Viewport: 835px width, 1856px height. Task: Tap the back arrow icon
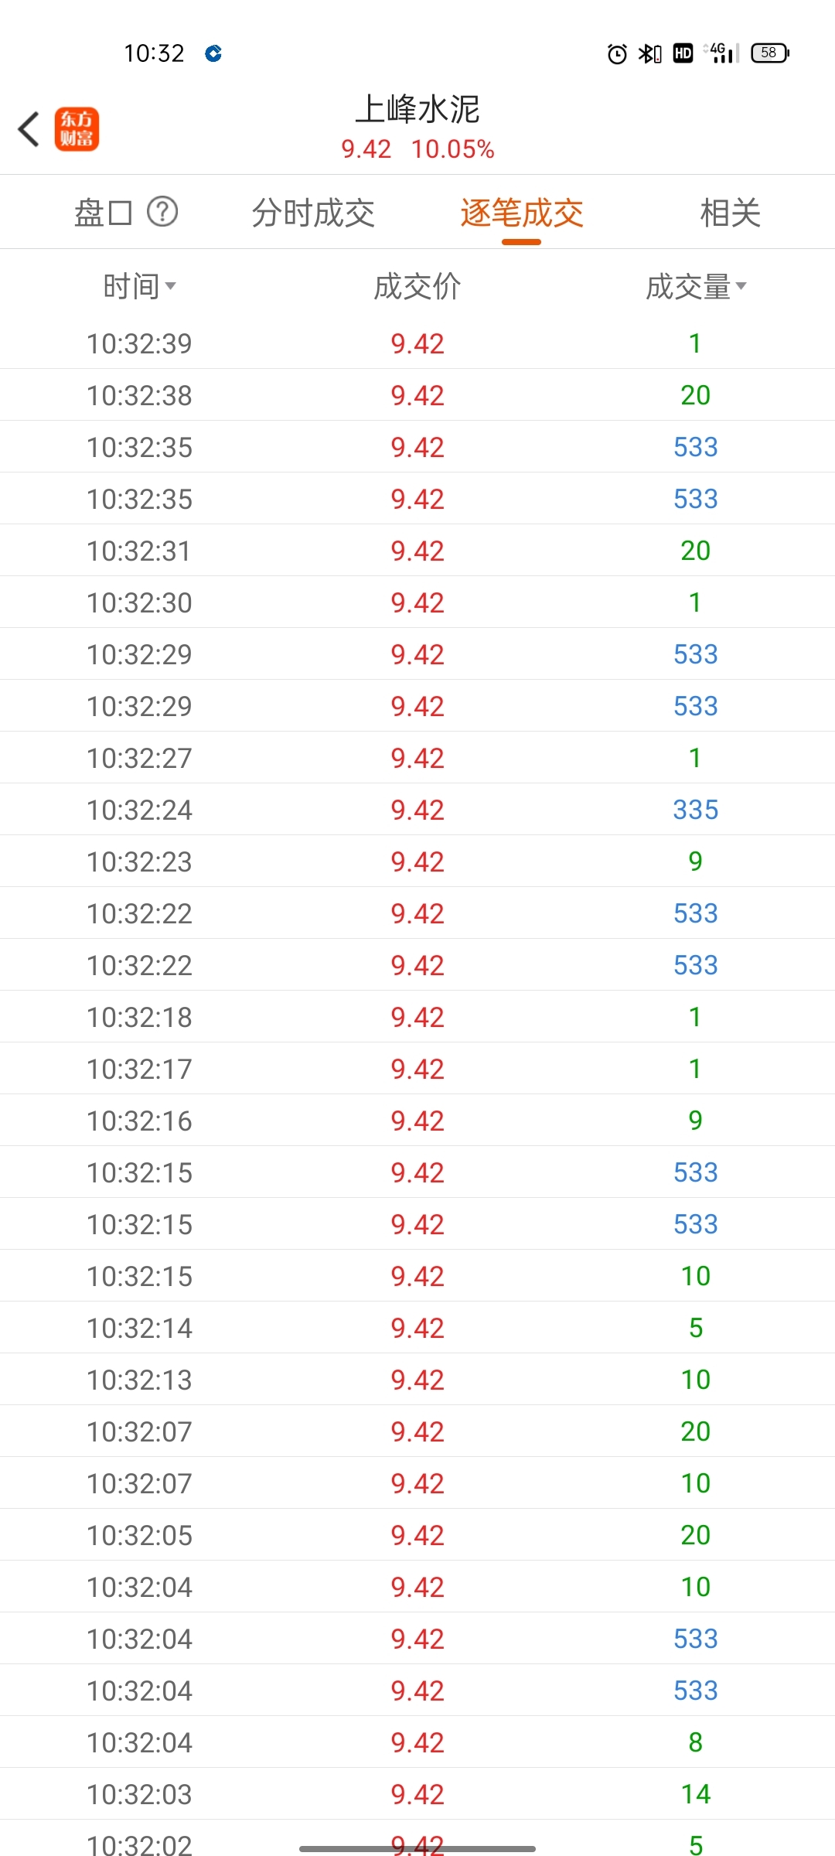click(29, 129)
